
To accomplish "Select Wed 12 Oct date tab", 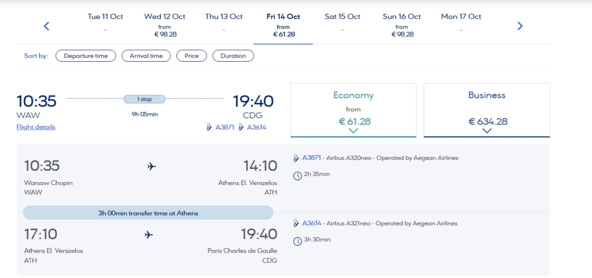I will click(165, 25).
